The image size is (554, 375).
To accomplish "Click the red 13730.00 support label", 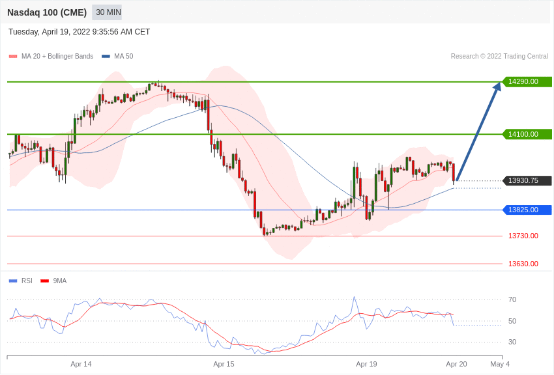I will click(523, 236).
